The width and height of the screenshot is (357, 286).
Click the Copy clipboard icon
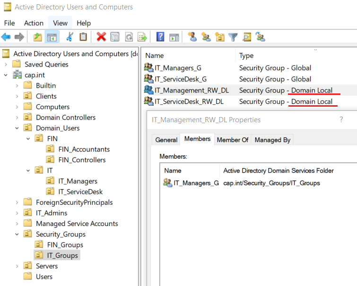tap(83, 37)
